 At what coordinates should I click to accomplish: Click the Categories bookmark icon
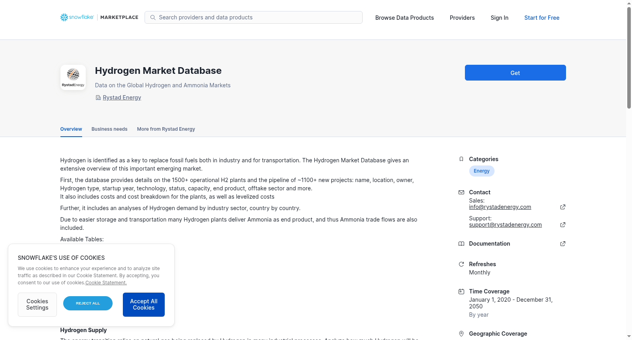[461, 159]
